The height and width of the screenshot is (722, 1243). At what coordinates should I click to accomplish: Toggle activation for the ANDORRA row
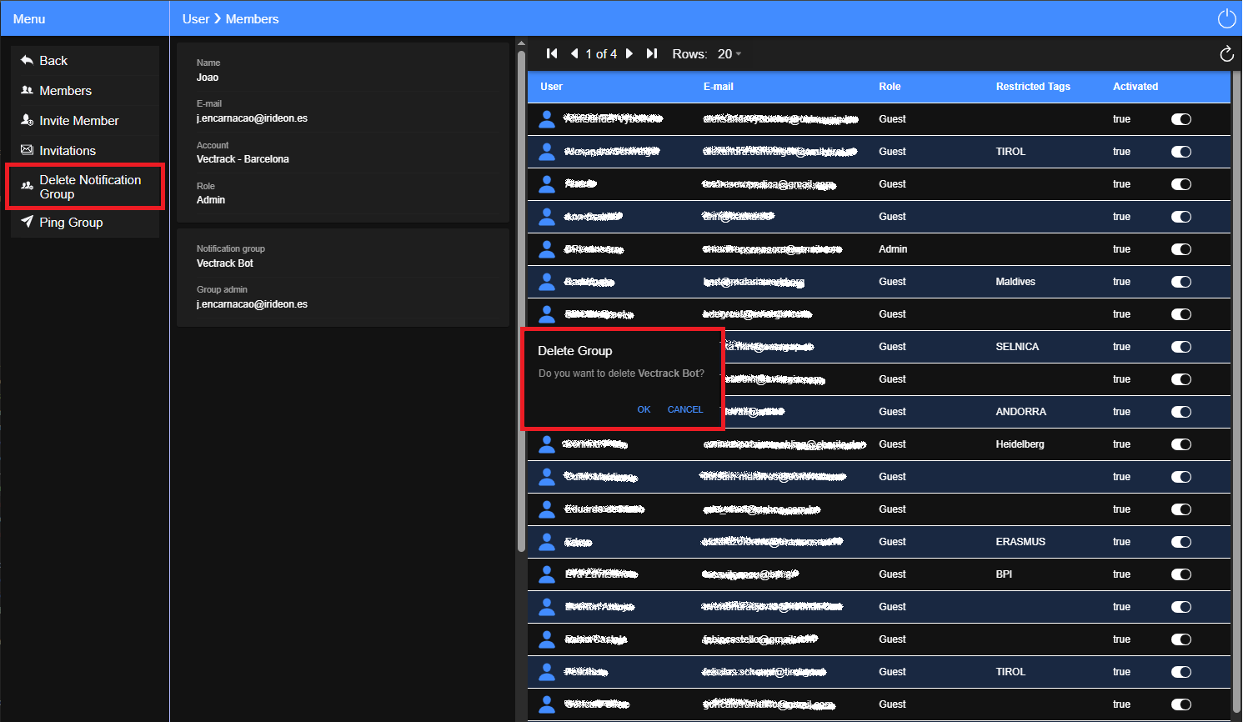point(1181,412)
